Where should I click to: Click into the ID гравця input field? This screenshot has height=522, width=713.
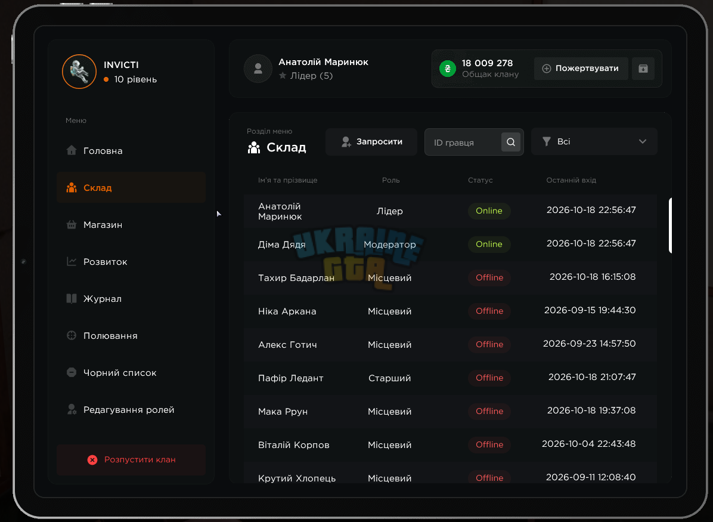(x=463, y=143)
